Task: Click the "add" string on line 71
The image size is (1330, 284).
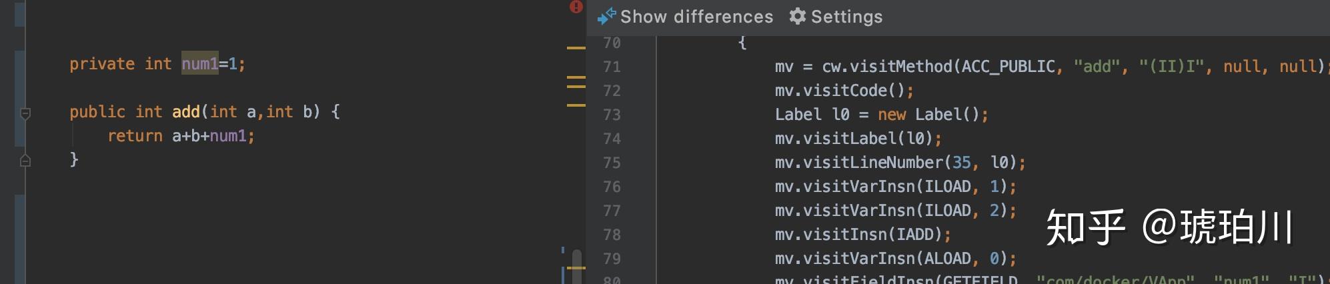Action: coord(1097,67)
